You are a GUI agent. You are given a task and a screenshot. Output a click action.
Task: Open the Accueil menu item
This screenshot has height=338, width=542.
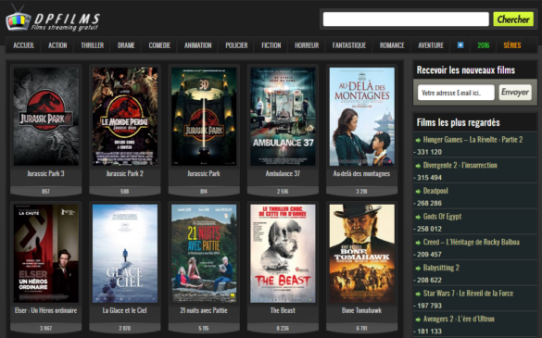(24, 45)
